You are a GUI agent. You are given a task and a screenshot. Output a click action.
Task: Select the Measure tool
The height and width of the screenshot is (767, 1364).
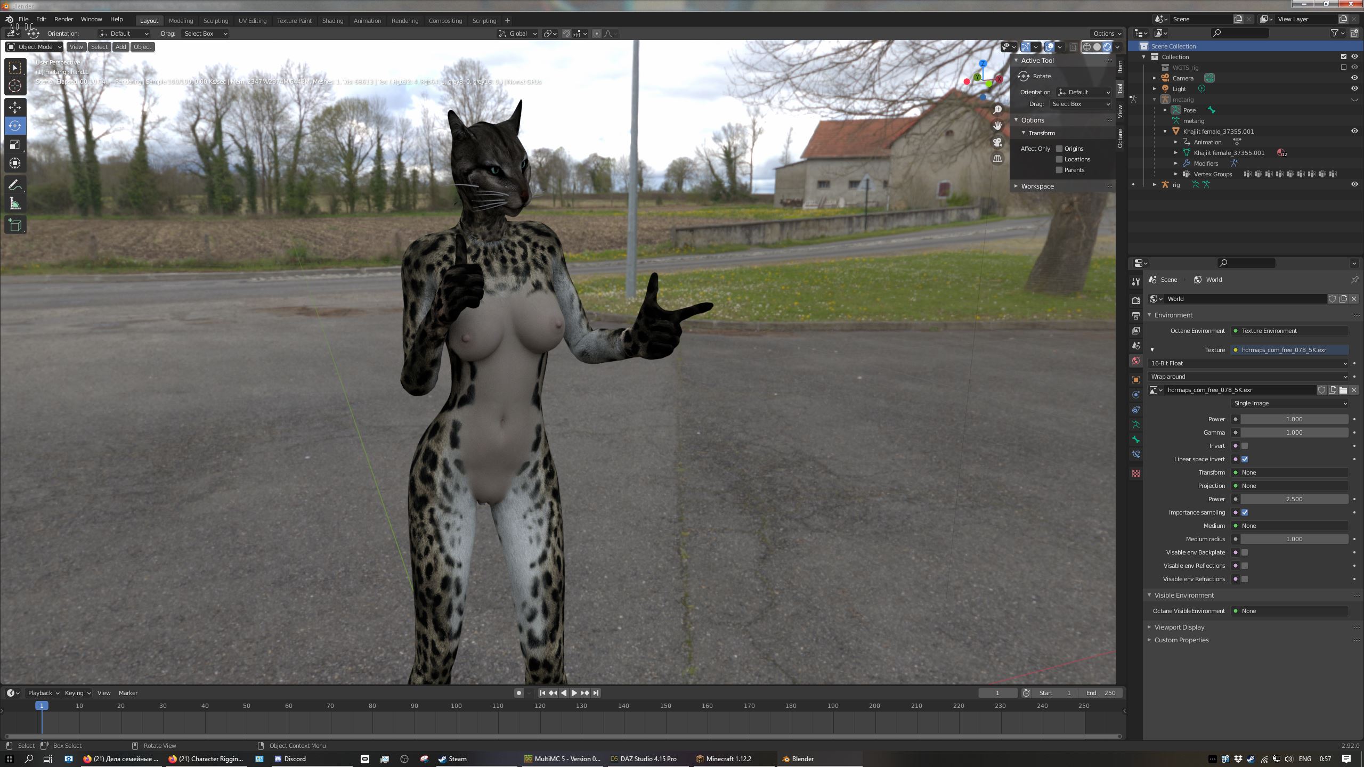[x=15, y=204]
